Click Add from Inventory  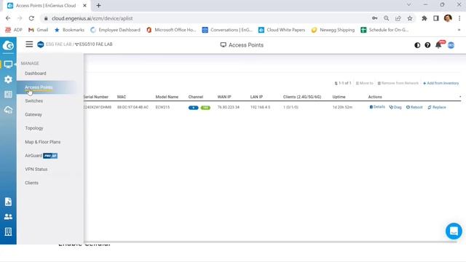coord(441,83)
